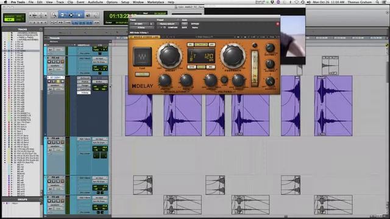Select the Pencil tool in toolbar
Viewport: 390px width, 219px height.
tap(96, 15)
